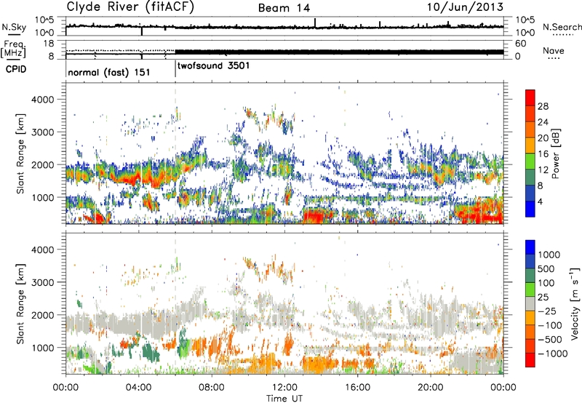Image resolution: width=582 pixels, height=403 pixels.
Task: Click the 'CPID' label
Action: coord(16,69)
